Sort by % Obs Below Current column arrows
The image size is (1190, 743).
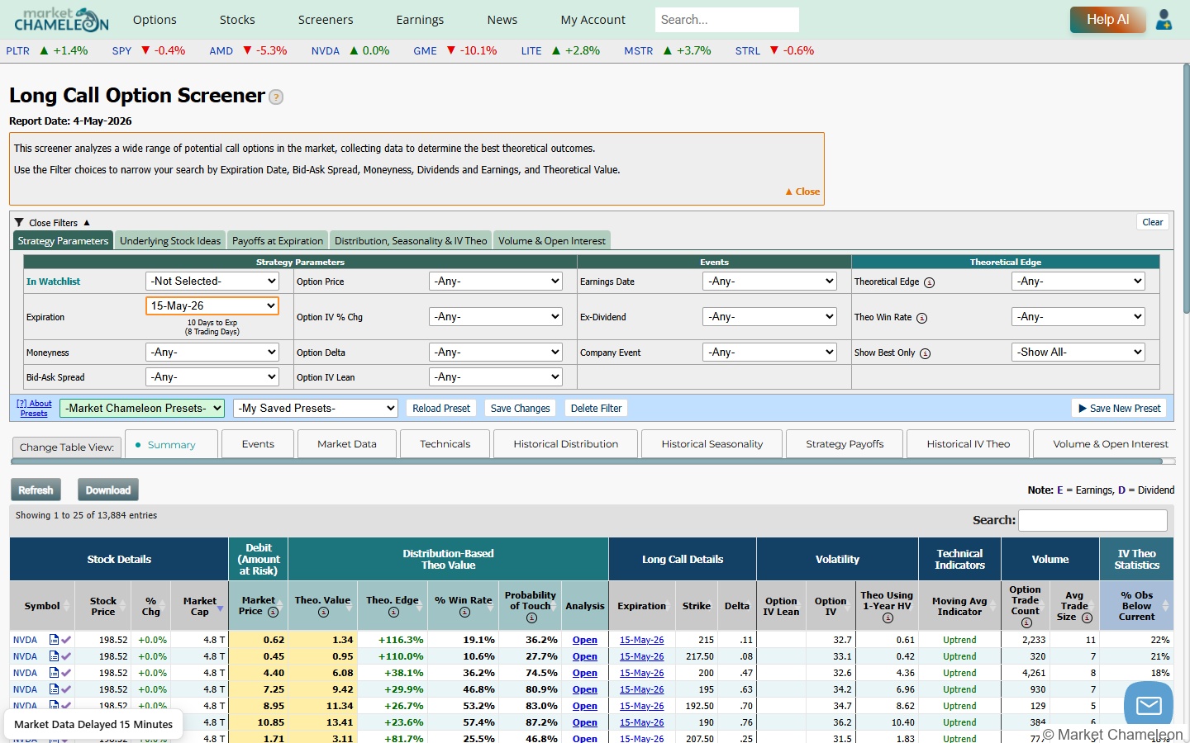tap(1165, 606)
